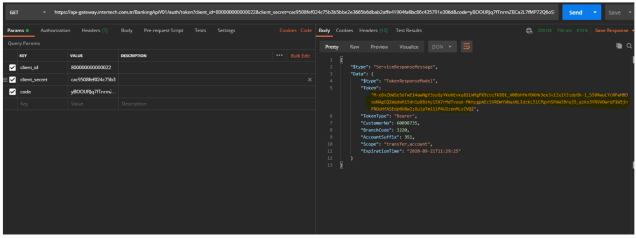Viewport: 636px width, 238px height.
Task: Remove the client_secret row with X
Action: click(310, 80)
